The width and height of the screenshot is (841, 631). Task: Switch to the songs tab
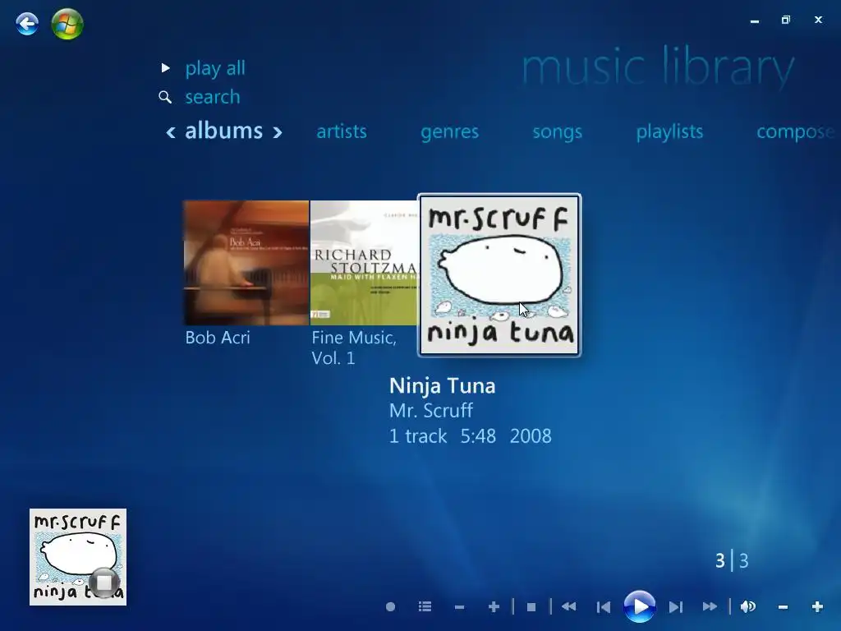558,132
